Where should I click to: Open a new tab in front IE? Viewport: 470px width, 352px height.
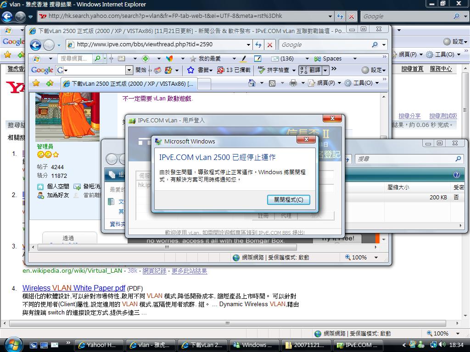204,84
